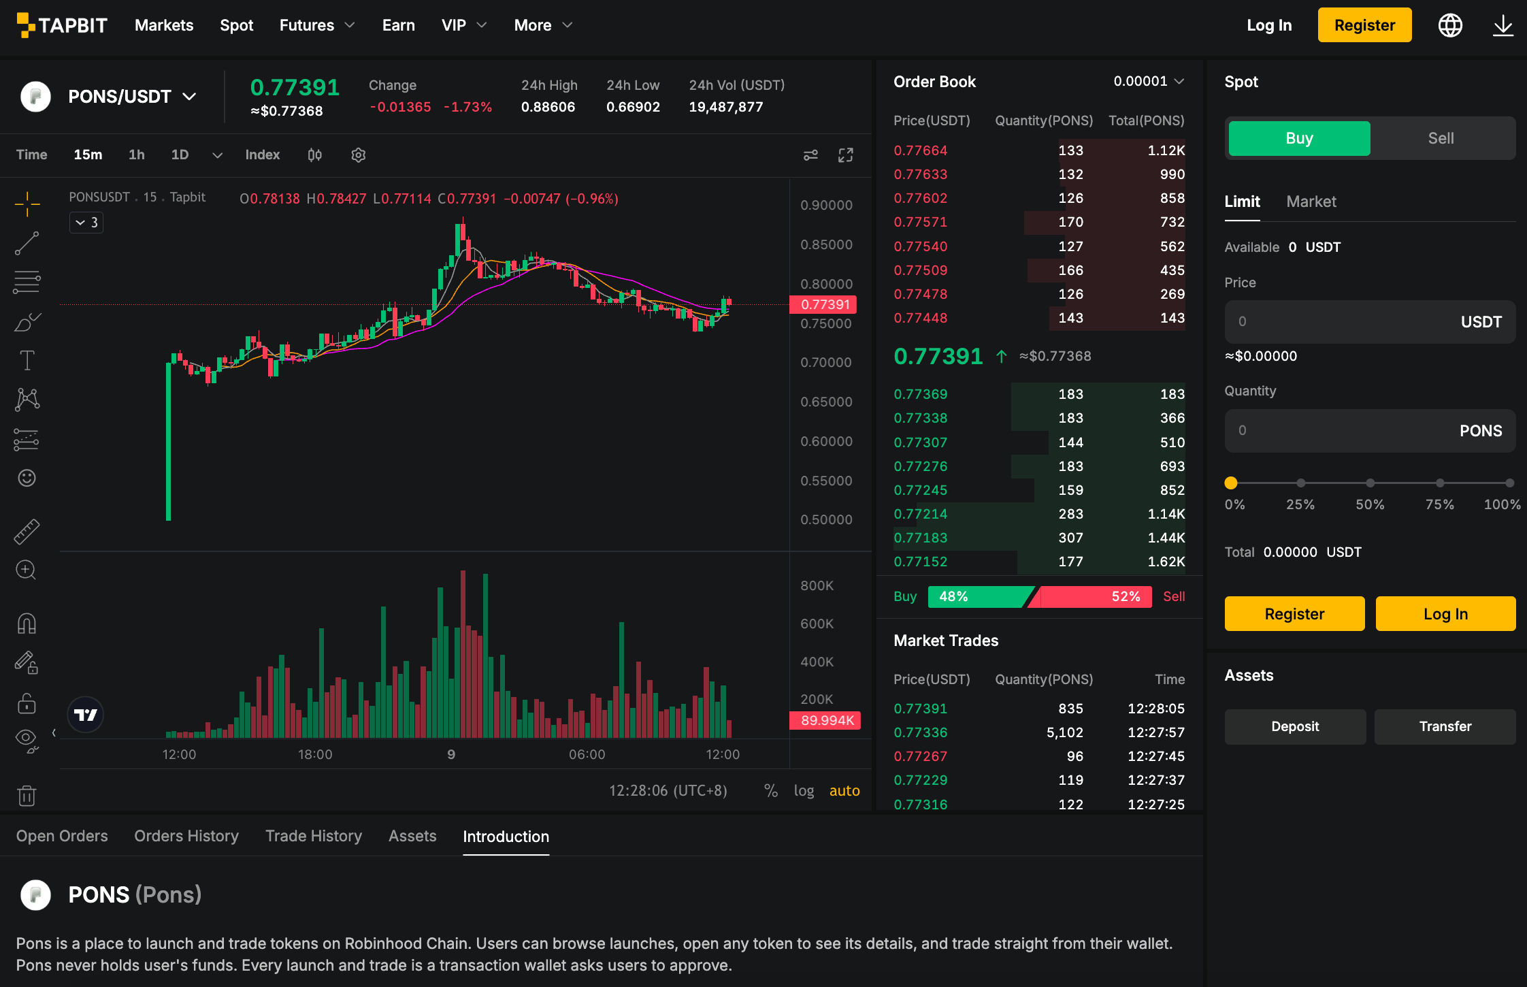Select the ruler measure tool
The width and height of the screenshot is (1527, 987).
(x=27, y=532)
